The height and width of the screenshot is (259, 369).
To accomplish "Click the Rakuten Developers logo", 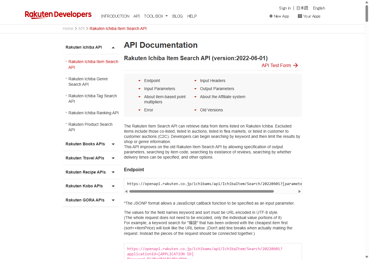I will pyautogui.click(x=58, y=15).
